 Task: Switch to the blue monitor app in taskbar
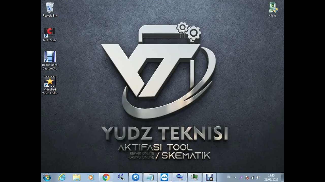tap(135, 177)
